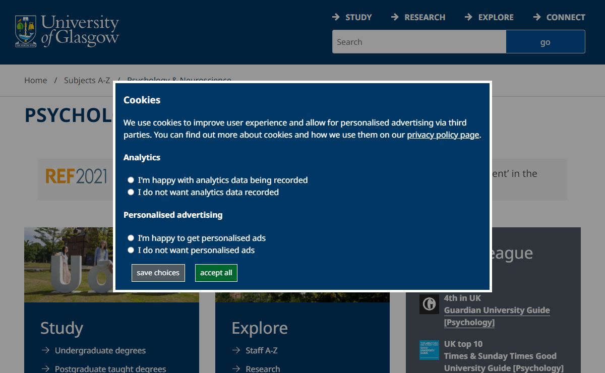Open the EXPLORE navigation menu
Viewport: 605px width, 373px height.
(496, 17)
